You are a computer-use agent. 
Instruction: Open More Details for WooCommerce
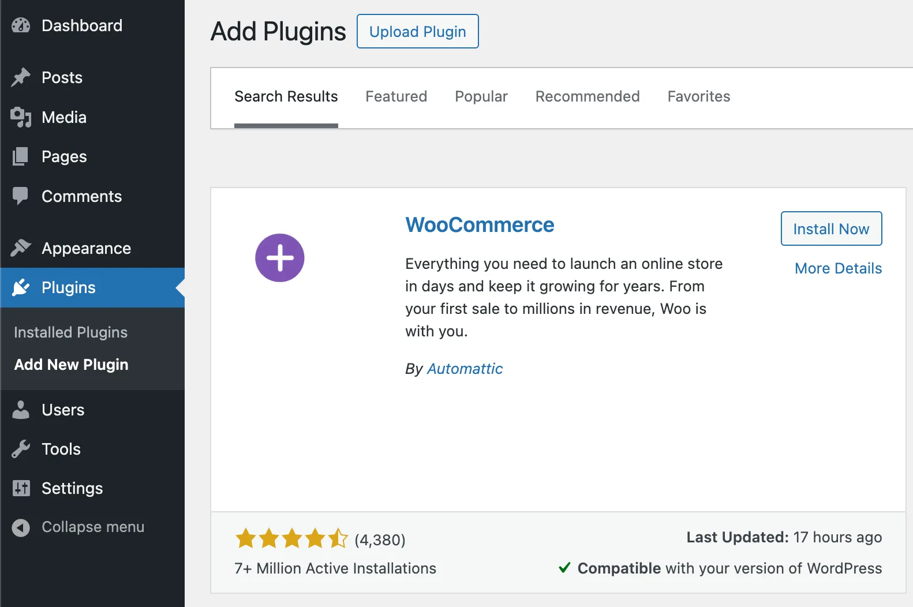(x=838, y=268)
